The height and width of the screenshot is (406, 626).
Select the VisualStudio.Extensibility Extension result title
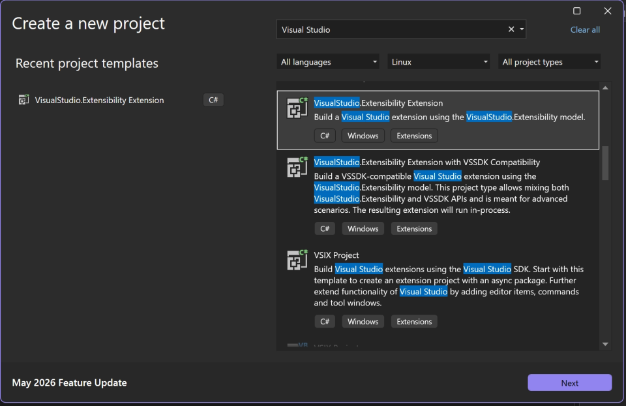tap(378, 102)
